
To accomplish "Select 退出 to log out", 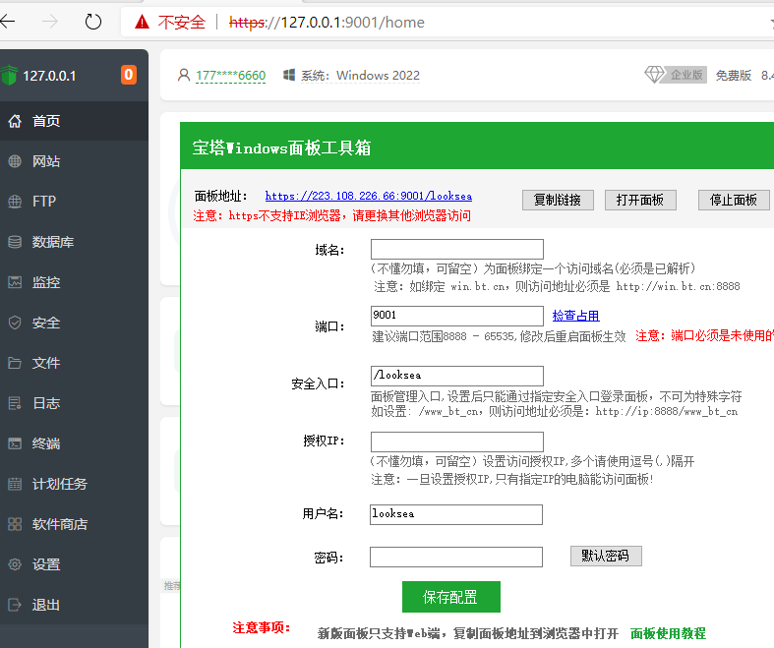I will pos(45,605).
